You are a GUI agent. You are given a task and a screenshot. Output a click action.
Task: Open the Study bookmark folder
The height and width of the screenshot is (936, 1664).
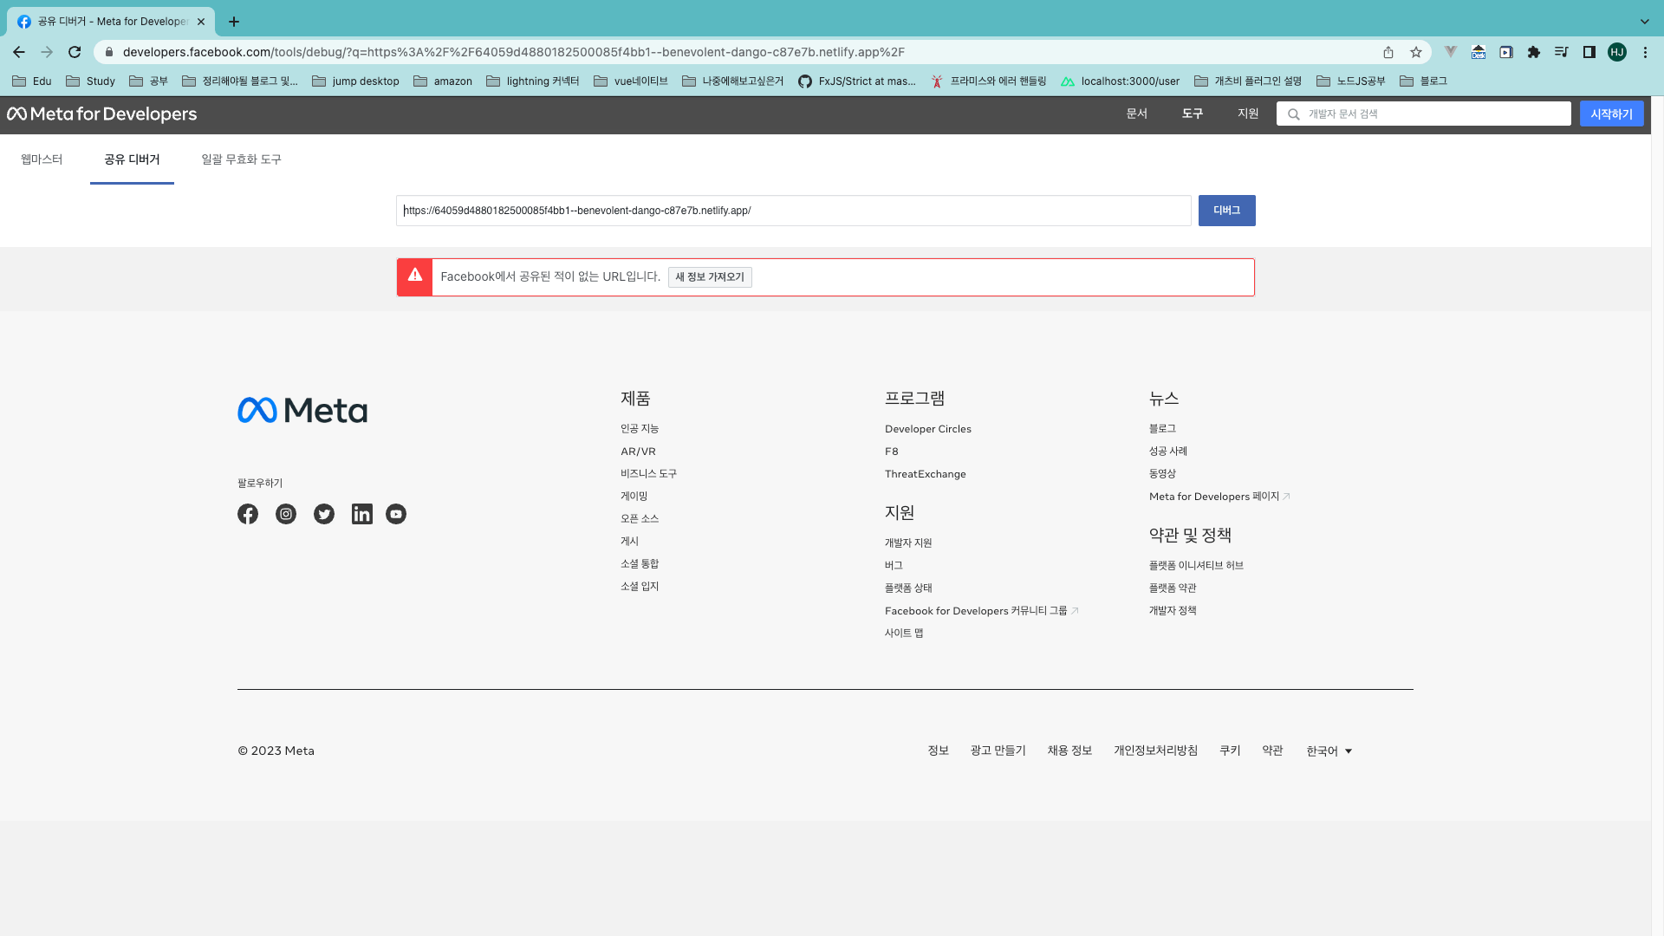91,81
